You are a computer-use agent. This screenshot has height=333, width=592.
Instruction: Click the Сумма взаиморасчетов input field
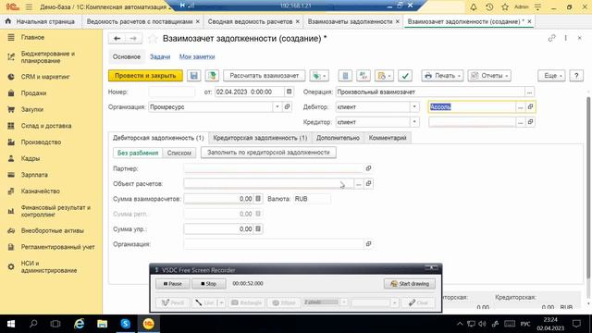[218, 199]
